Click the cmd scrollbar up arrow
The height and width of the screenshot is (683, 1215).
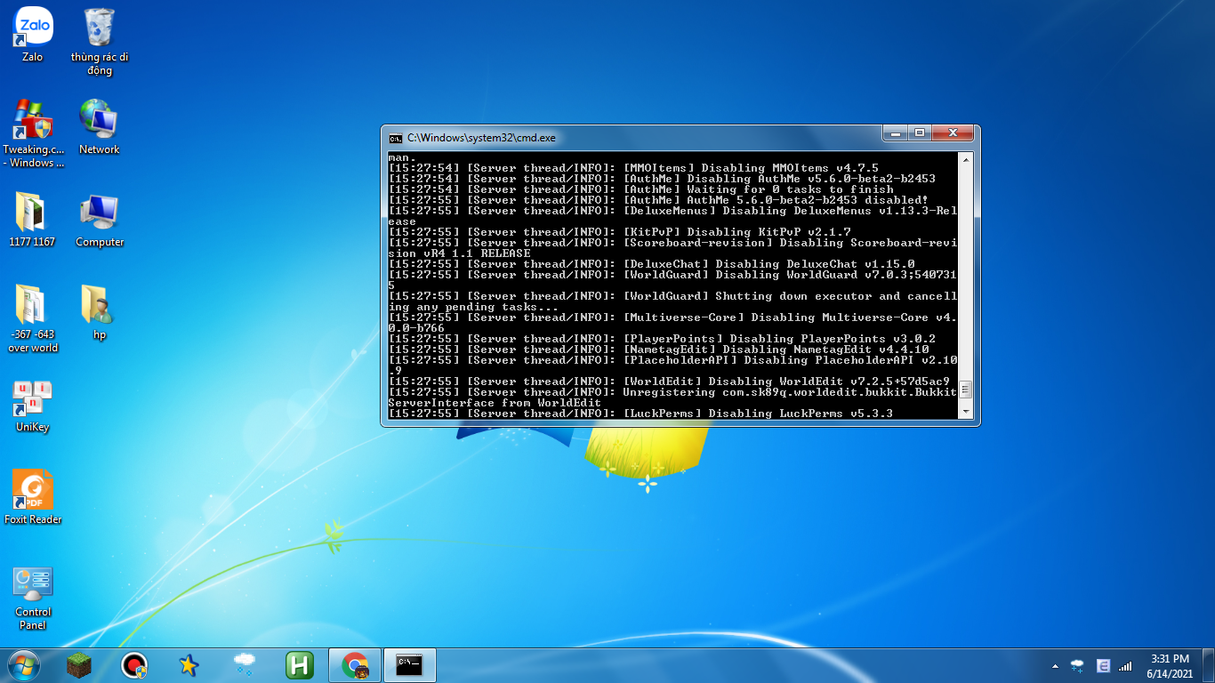point(965,159)
